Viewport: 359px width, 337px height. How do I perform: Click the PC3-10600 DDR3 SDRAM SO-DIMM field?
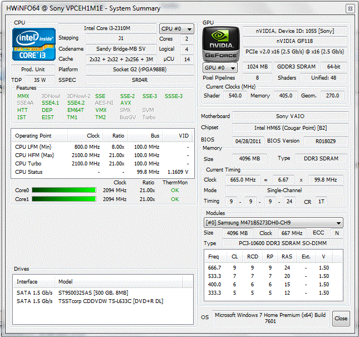click(x=283, y=243)
